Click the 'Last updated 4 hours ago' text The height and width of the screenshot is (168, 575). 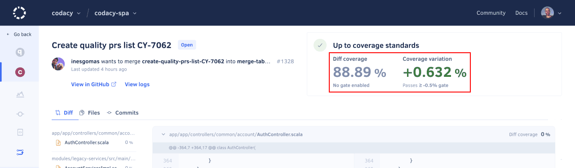[x=99, y=69]
